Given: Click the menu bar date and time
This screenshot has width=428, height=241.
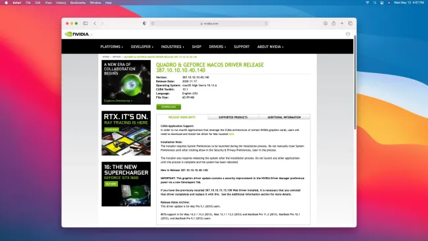Looking at the screenshot, I should (x=409, y=3).
